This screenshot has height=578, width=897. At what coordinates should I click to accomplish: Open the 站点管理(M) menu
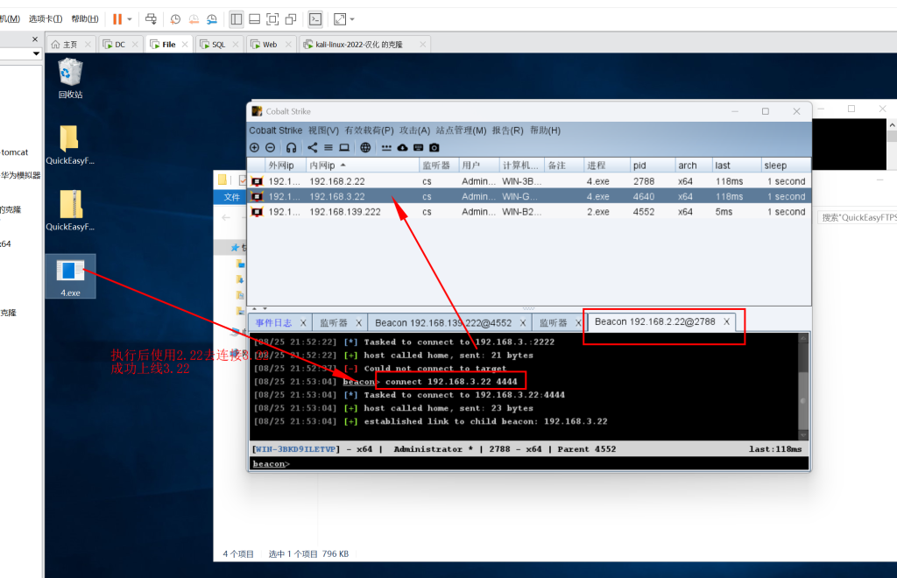pos(461,130)
